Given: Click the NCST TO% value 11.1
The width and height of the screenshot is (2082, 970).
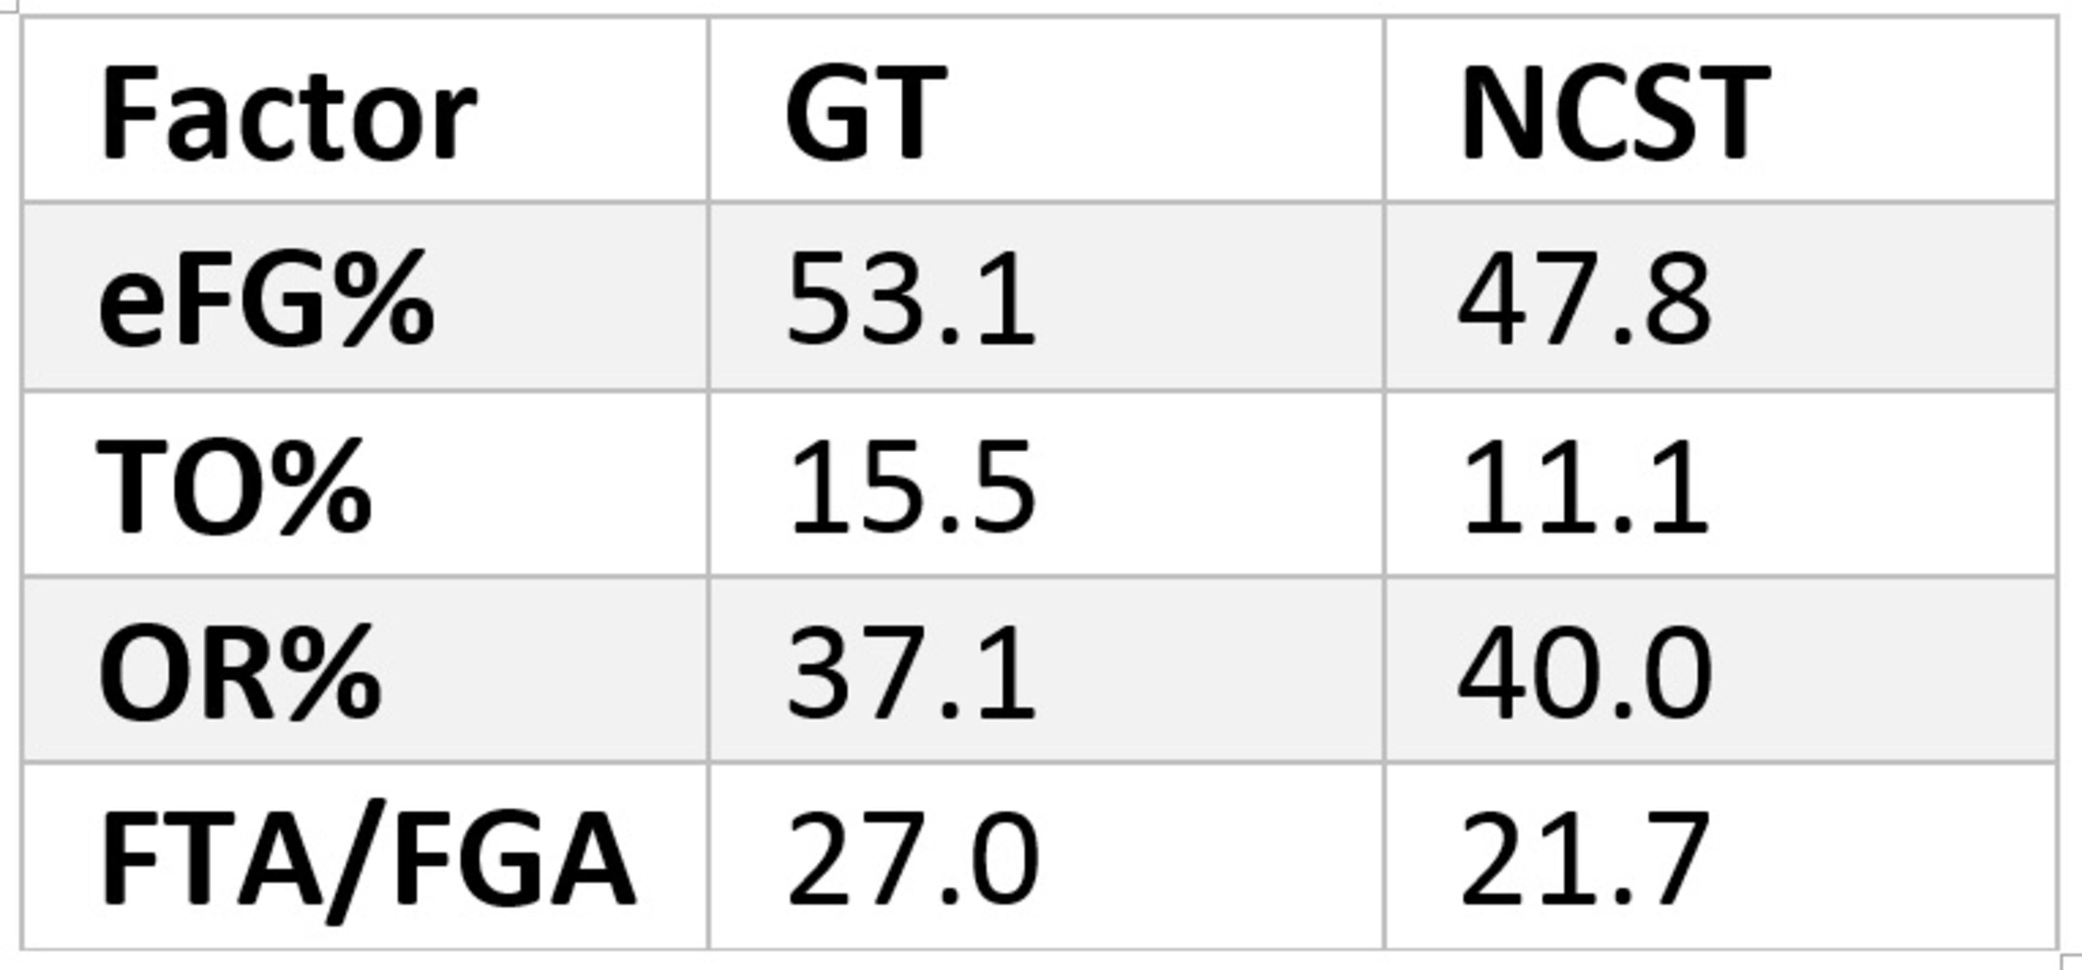Looking at the screenshot, I should tap(1584, 485).
